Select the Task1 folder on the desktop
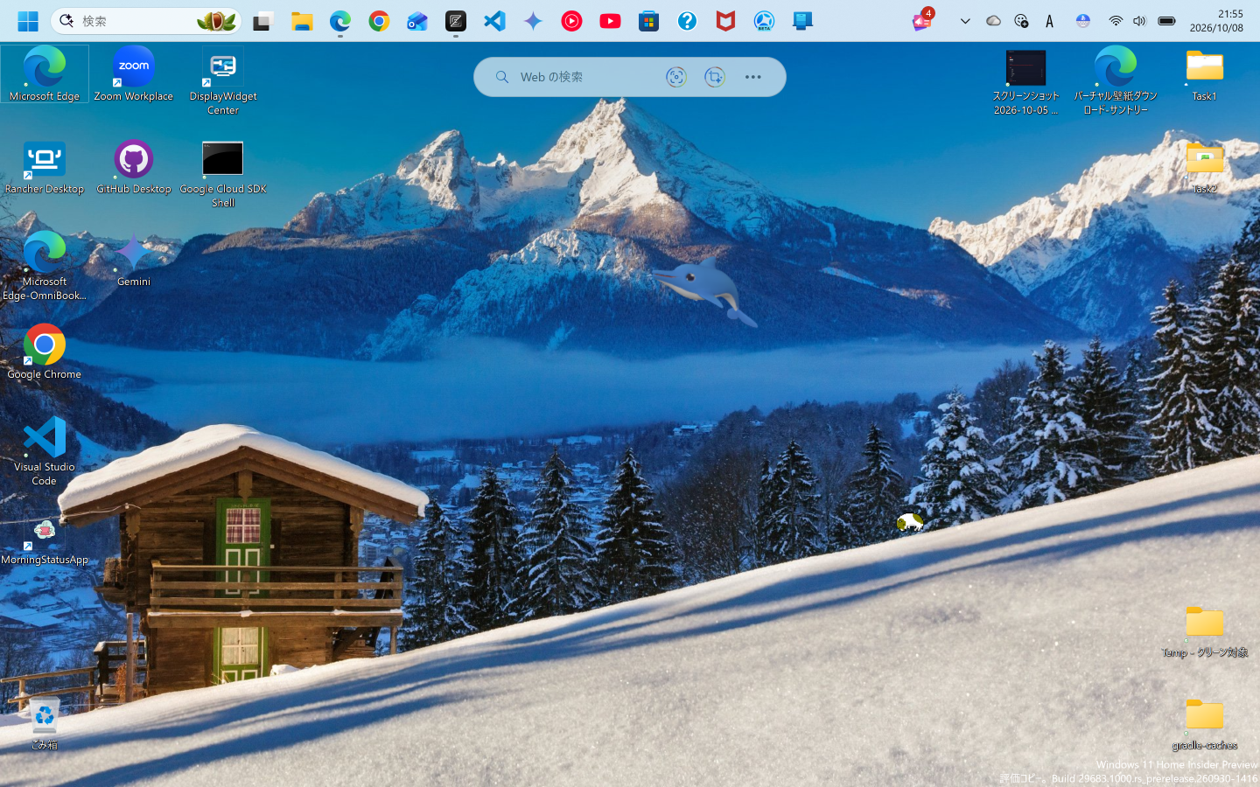The image size is (1260, 787). point(1205,74)
